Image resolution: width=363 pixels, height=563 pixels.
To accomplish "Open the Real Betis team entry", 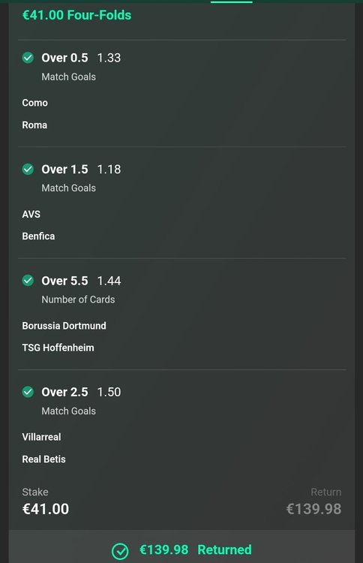I will click(43, 459).
